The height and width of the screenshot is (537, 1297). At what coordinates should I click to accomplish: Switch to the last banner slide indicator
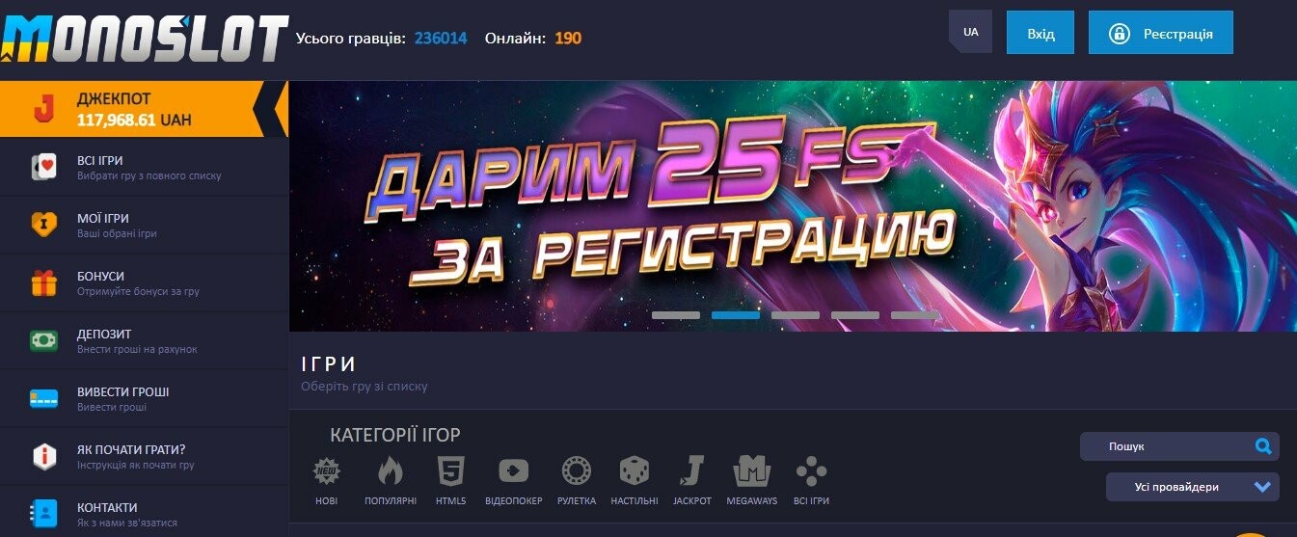click(915, 315)
